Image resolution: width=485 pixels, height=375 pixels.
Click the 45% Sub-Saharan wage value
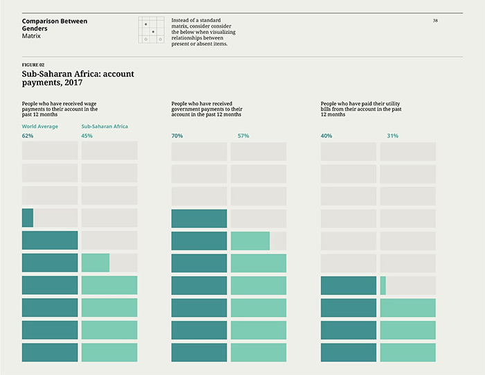point(87,136)
